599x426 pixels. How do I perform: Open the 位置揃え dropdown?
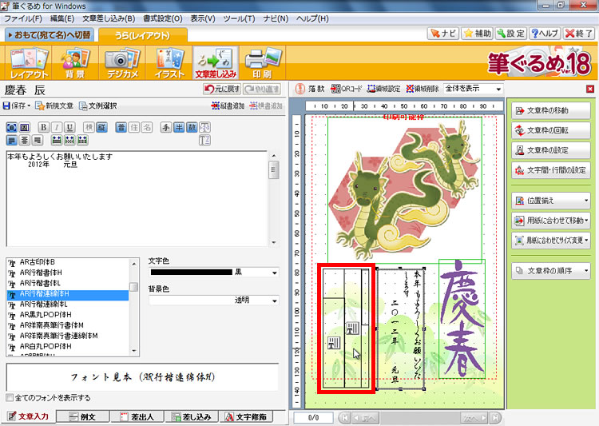551,201
